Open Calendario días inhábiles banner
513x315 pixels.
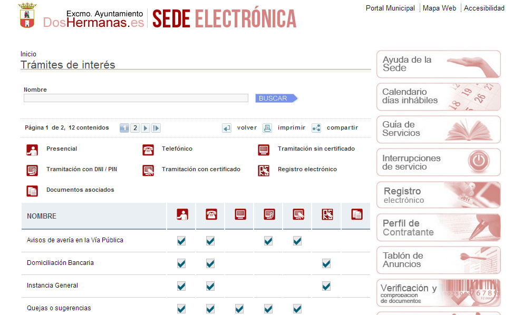[439, 97]
